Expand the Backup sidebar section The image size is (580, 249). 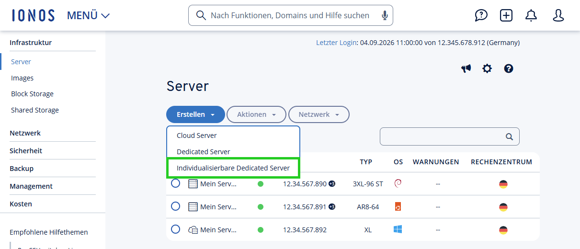tap(22, 169)
